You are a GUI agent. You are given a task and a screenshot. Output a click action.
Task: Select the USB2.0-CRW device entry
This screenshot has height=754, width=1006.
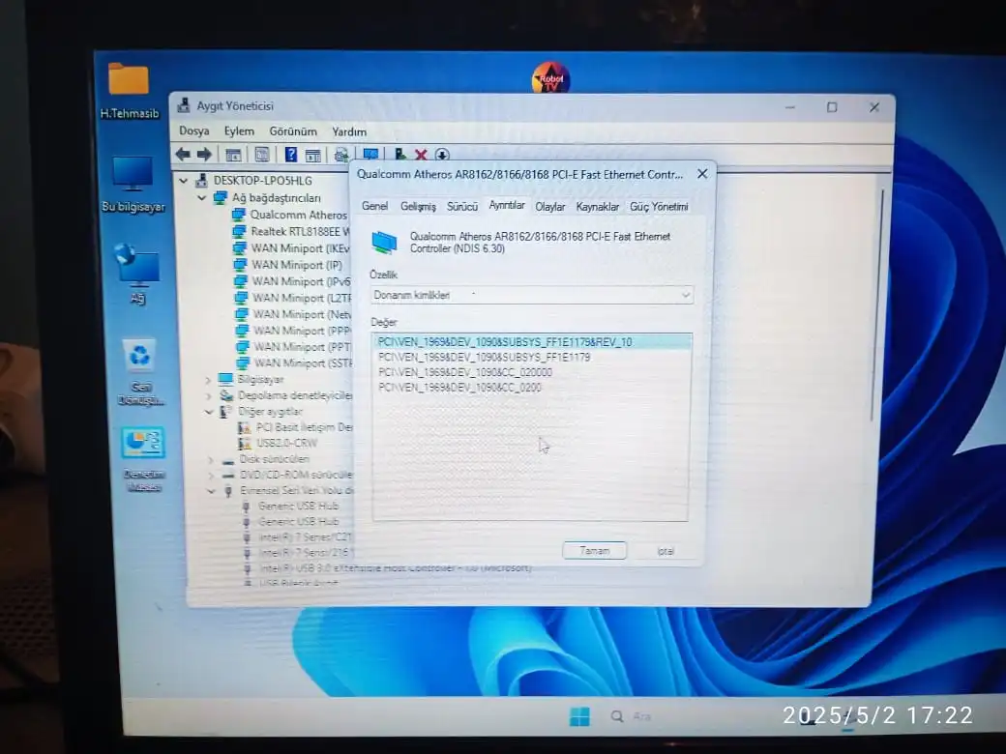278,443
